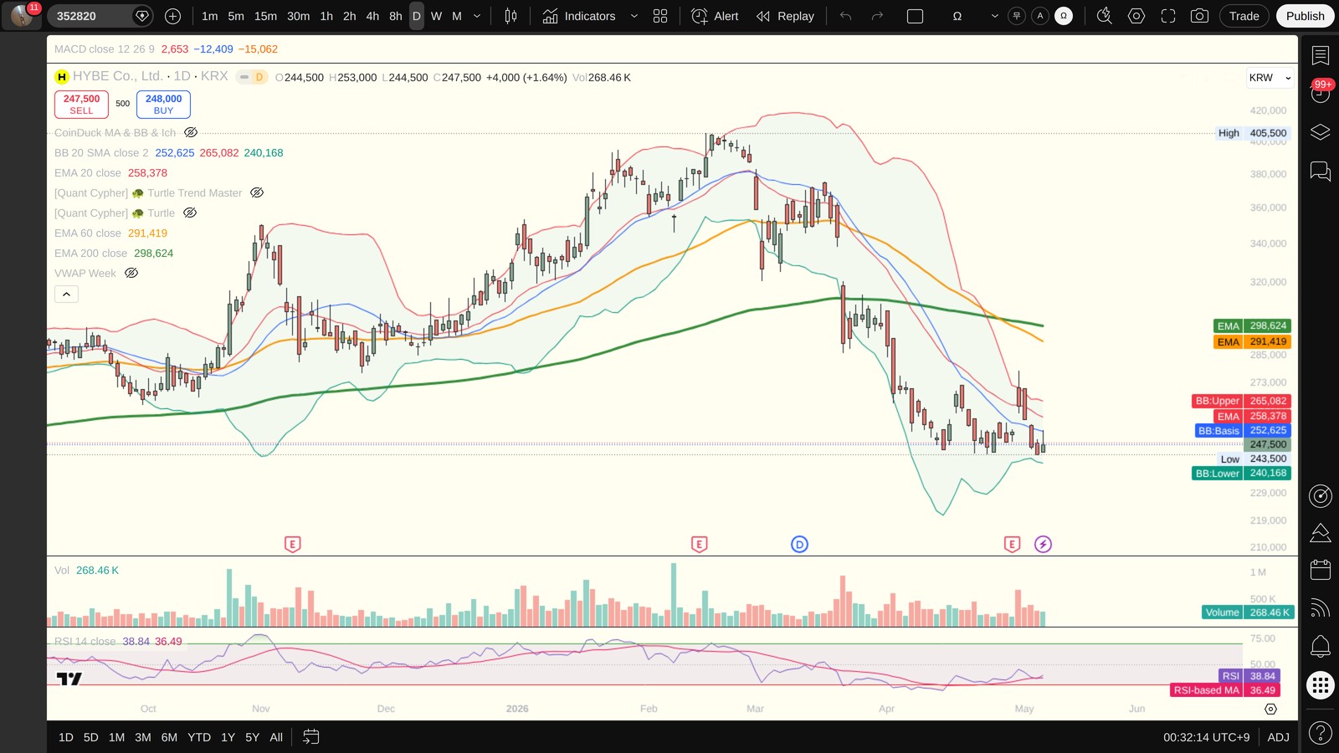
Task: Open indicator templates grid icon
Action: 660,16
